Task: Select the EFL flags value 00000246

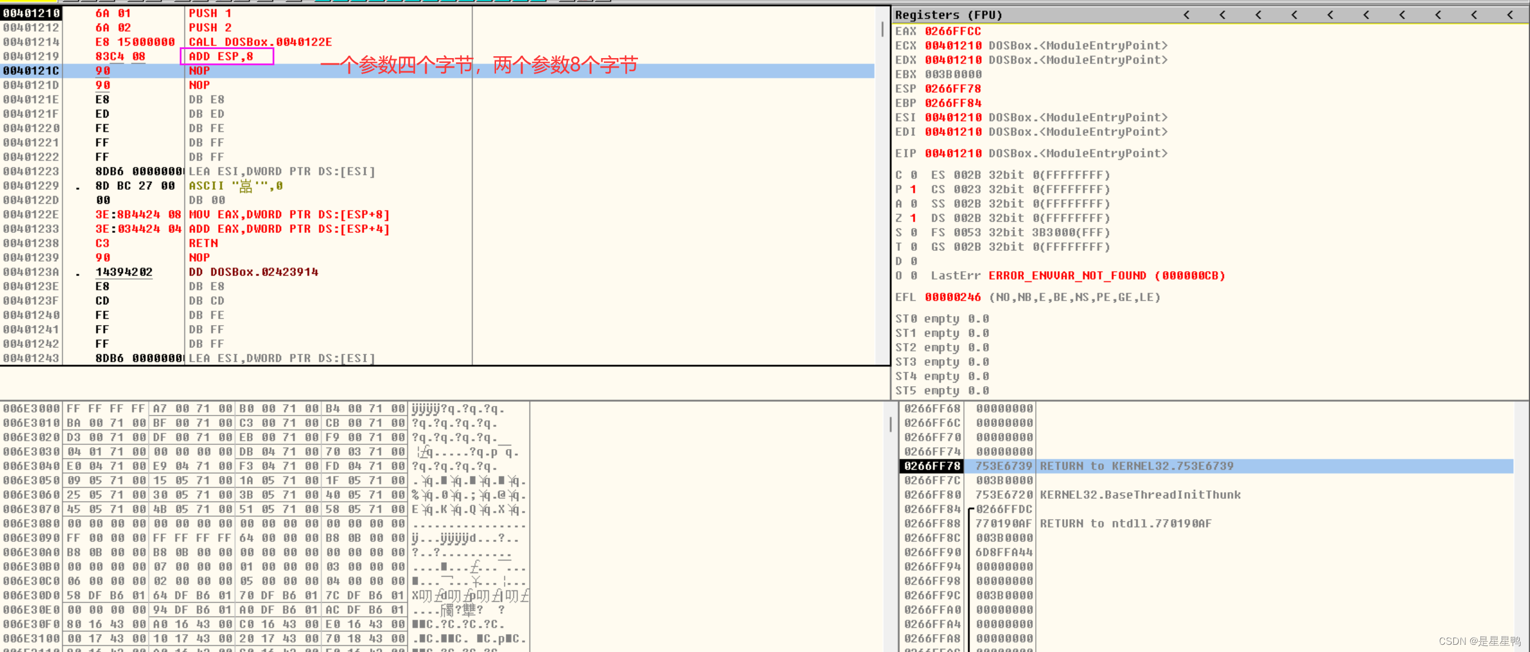Action: [953, 297]
